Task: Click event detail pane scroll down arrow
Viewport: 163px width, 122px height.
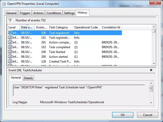Action: click(151, 103)
